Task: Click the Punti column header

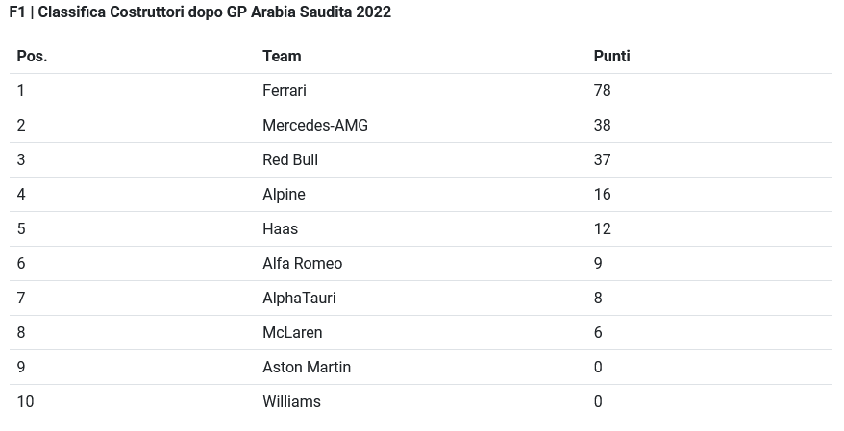Action: click(x=611, y=56)
